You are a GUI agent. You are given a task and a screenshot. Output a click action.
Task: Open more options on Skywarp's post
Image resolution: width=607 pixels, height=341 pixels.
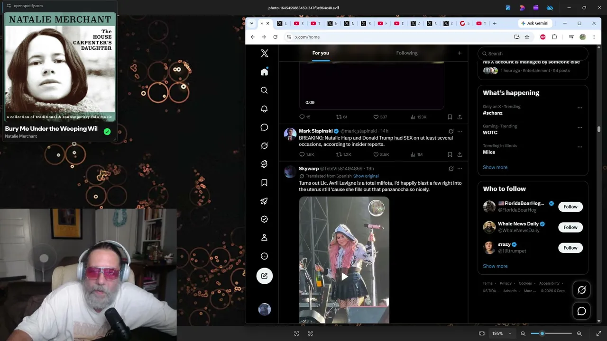(460, 169)
